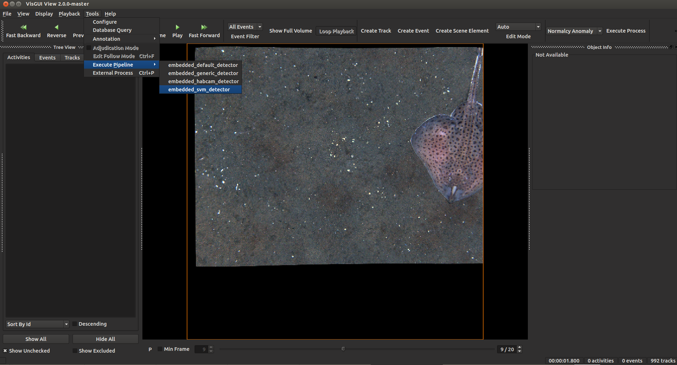Step frame counter up with arrow
Viewport: 677px width, 365px height.
point(519,347)
